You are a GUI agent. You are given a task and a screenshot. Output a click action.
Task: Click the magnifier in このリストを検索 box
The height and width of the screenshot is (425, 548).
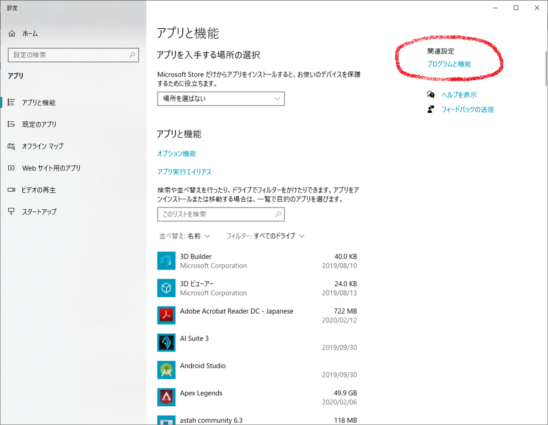point(278,214)
